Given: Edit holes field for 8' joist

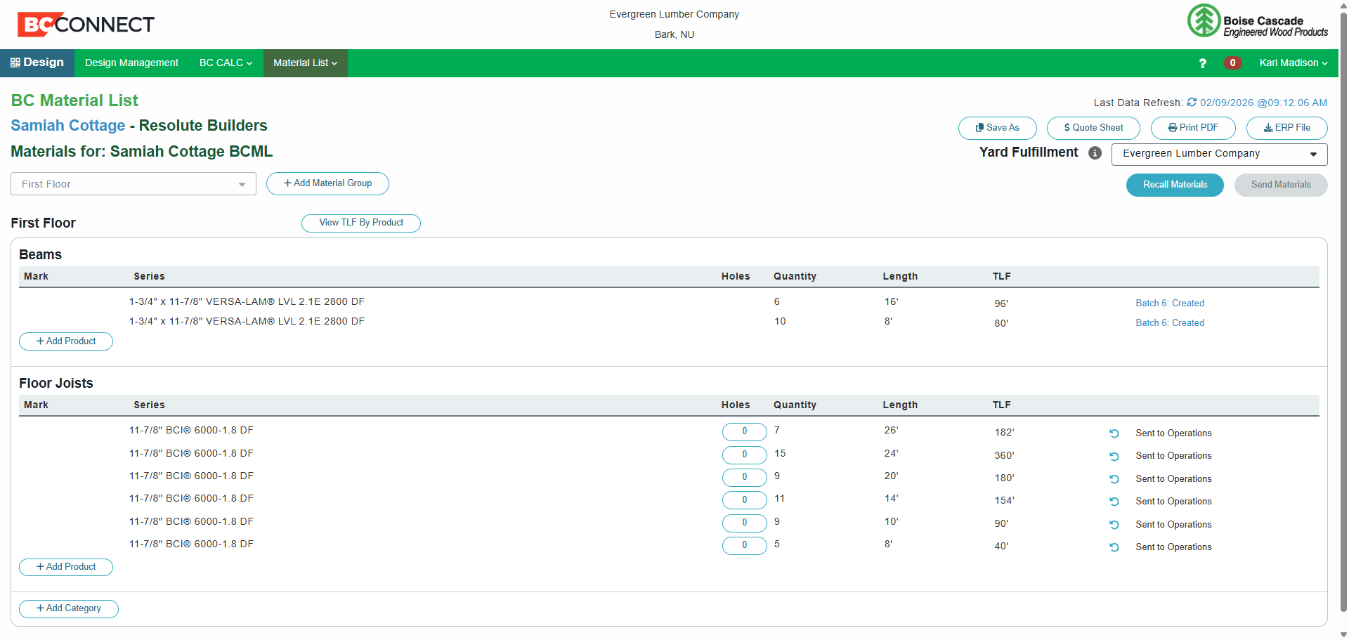Looking at the screenshot, I should coord(745,545).
